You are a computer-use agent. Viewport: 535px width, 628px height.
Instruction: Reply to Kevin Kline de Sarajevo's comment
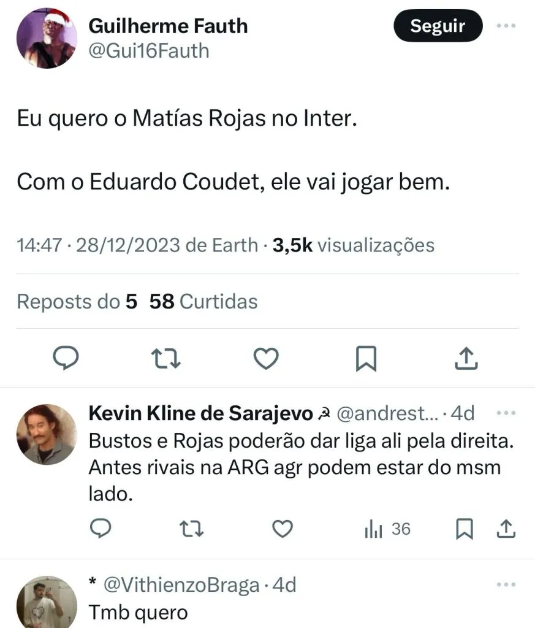101,528
